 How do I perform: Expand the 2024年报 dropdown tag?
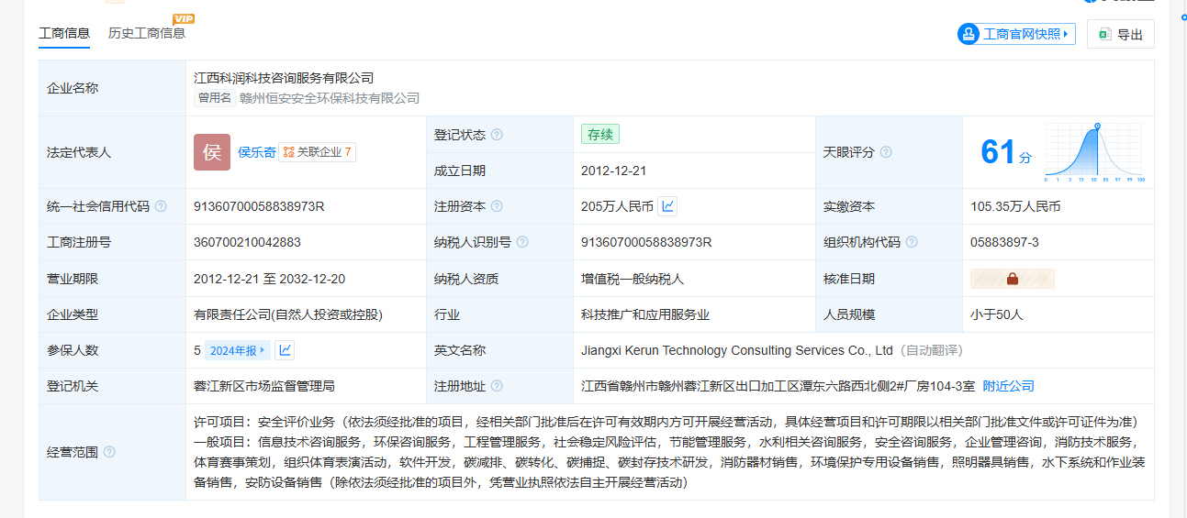237,350
